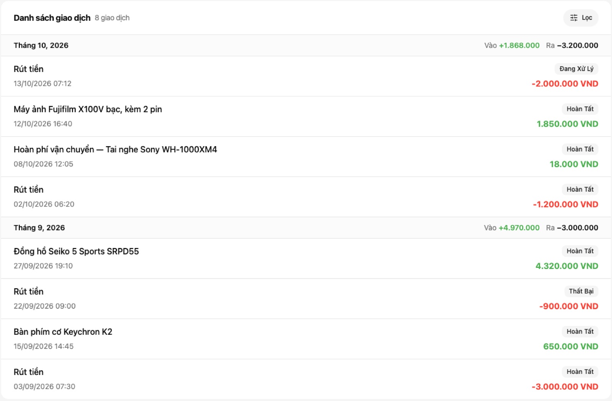Viewport: 612px width, 401px height.
Task: Select the 18.000 VND amount
Action: pos(574,164)
